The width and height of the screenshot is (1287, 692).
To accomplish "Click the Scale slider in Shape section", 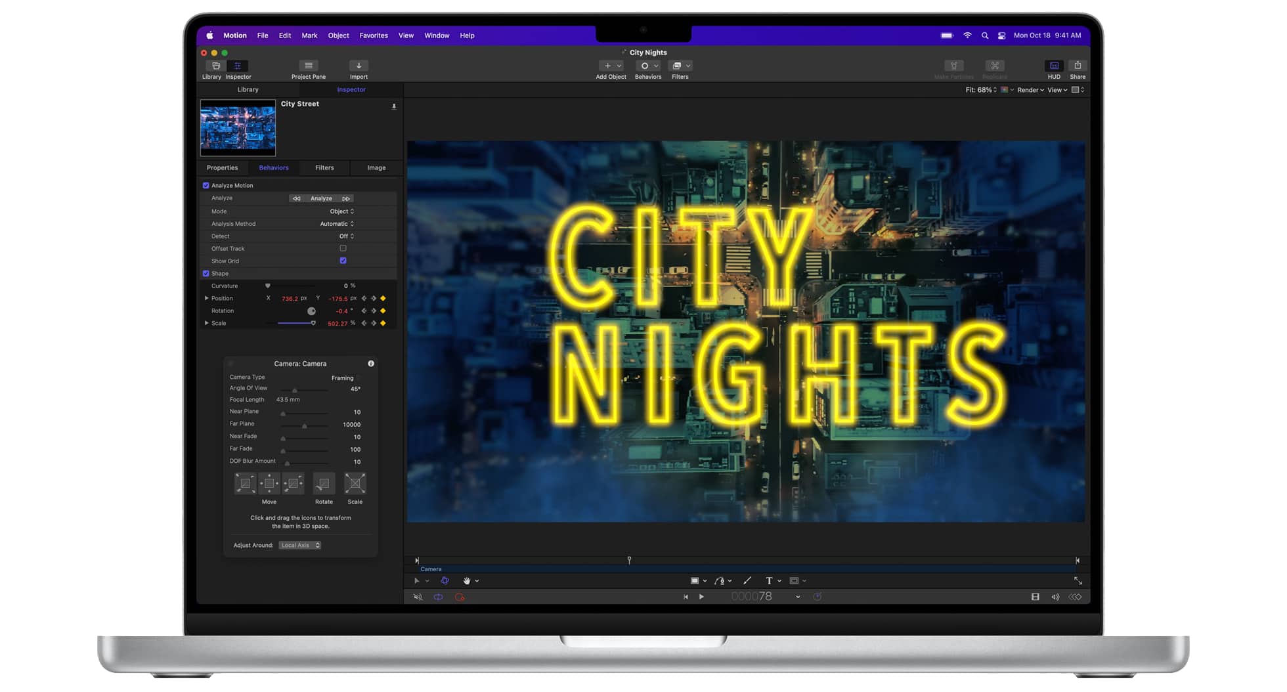I will pyautogui.click(x=291, y=323).
